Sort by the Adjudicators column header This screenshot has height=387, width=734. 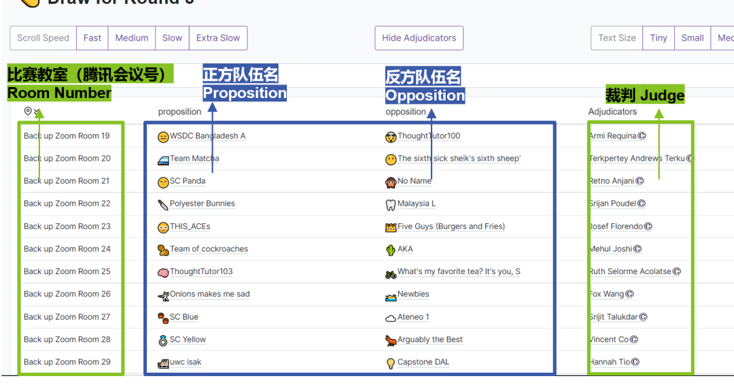pos(612,112)
